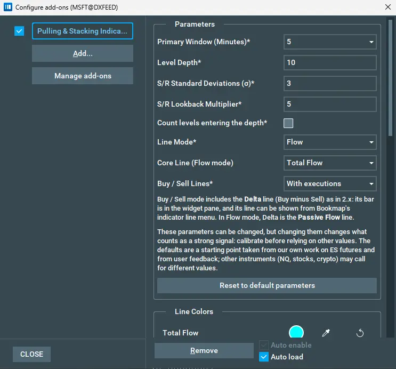Click the 'S/R Lookback Multiplier*' label
The width and height of the screenshot is (396, 369).
tap(199, 104)
